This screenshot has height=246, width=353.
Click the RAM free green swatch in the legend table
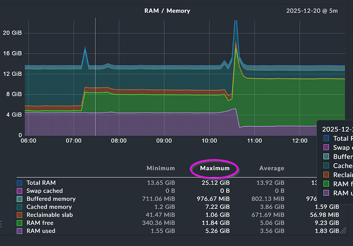(20, 223)
